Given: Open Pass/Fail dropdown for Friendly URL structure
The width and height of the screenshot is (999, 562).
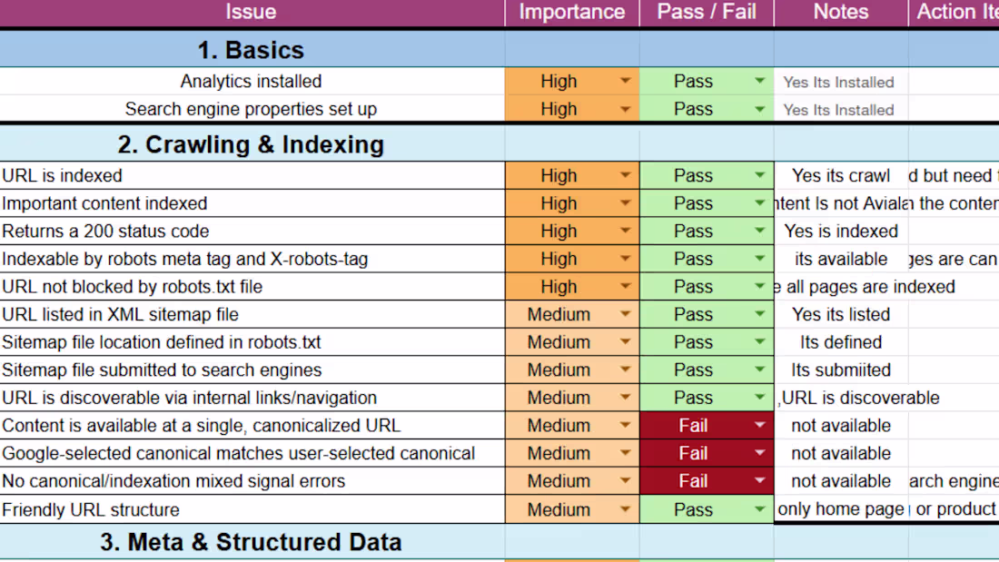Looking at the screenshot, I should pos(759,510).
